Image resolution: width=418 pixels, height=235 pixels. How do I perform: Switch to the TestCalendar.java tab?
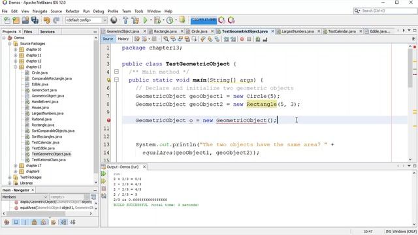point(342,31)
